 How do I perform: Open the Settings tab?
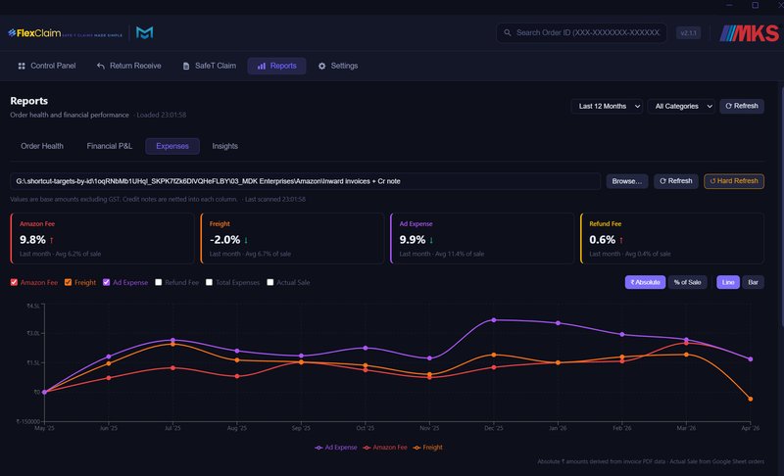tap(338, 66)
